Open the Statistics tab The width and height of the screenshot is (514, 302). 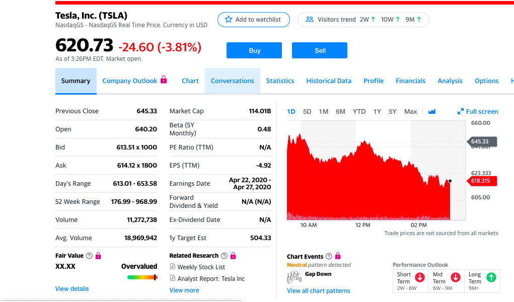click(280, 81)
